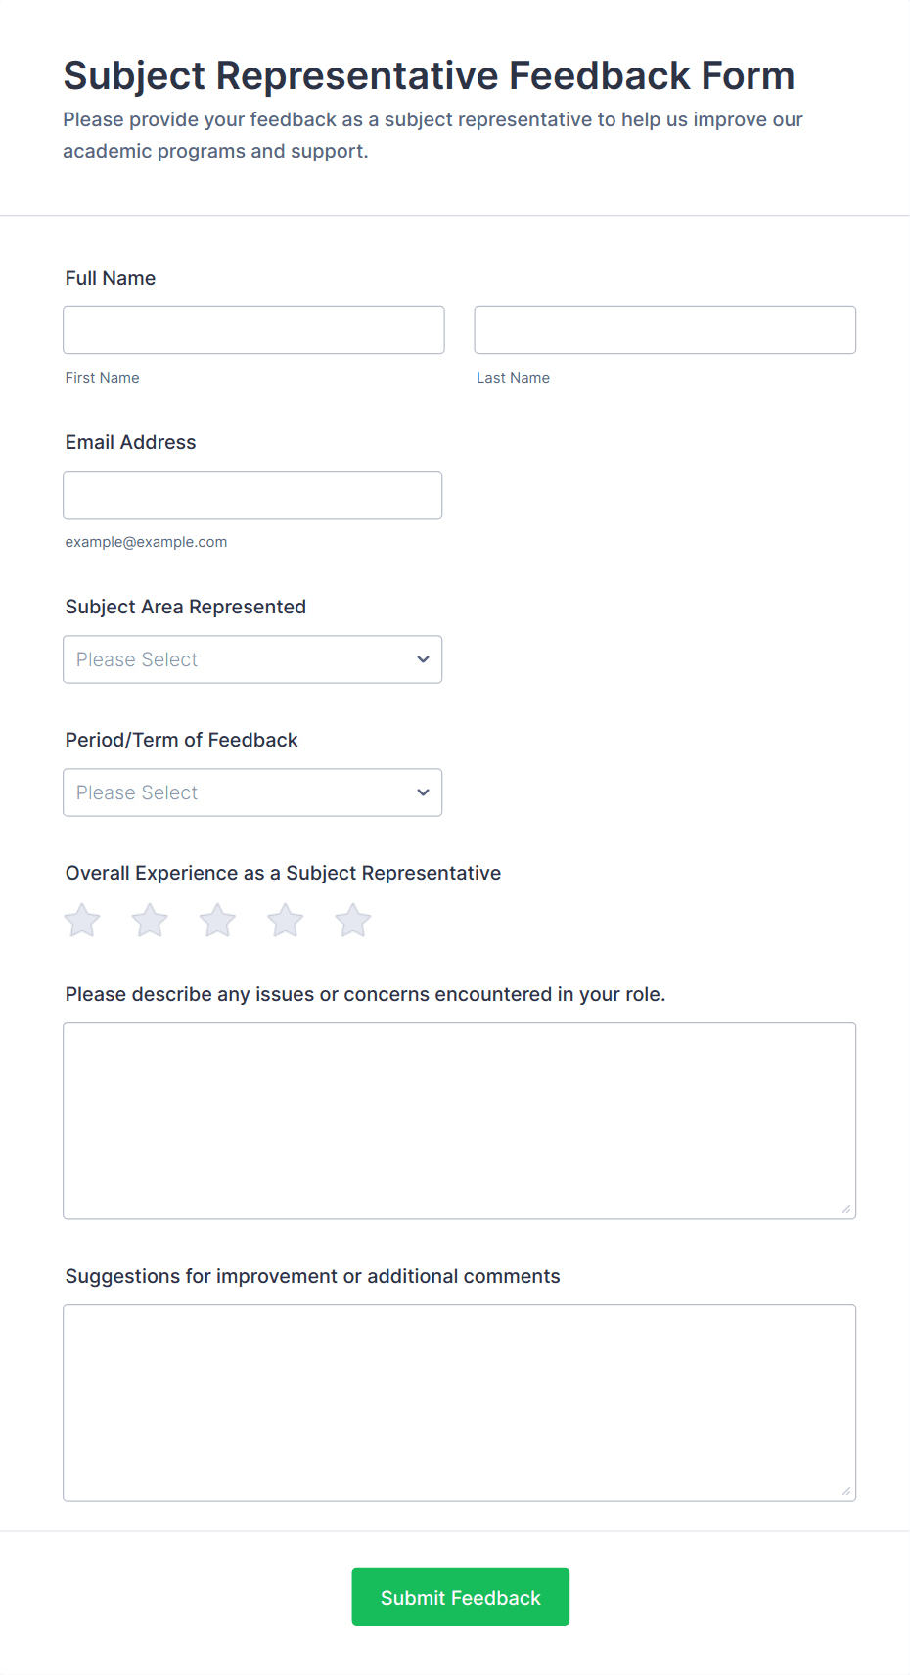This screenshot has height=1675, width=910.
Task: Click the suggestions textarea resize handle
Action: coord(846,1491)
